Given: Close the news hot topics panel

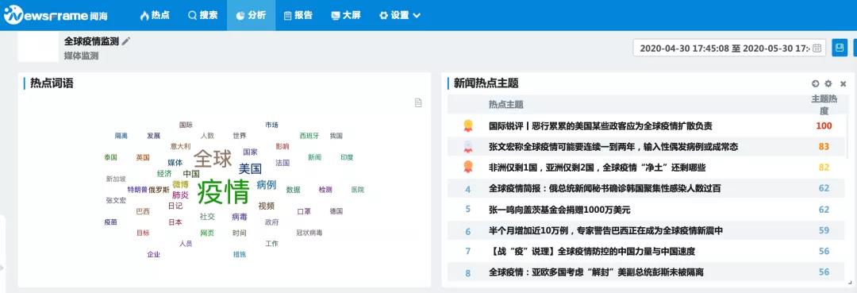Looking at the screenshot, I should pyautogui.click(x=843, y=83).
